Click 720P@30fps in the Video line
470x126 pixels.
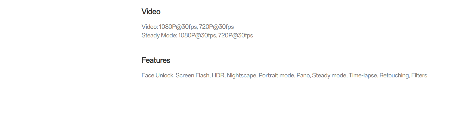(216, 27)
